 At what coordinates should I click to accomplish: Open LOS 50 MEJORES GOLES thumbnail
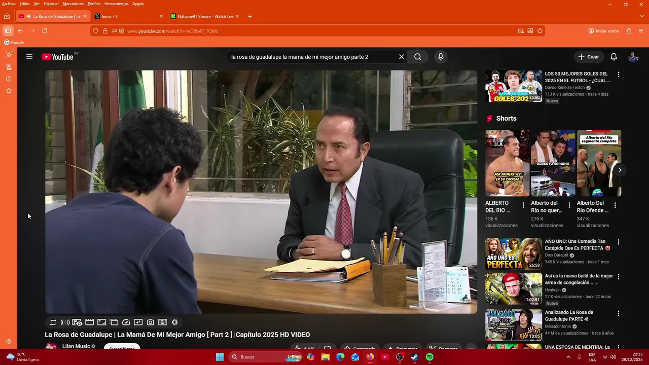point(514,86)
